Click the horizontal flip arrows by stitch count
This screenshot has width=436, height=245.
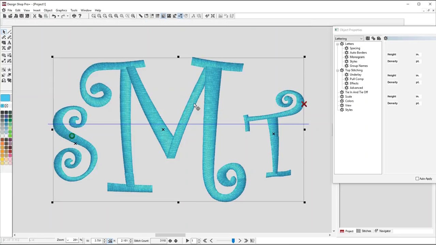170,241
